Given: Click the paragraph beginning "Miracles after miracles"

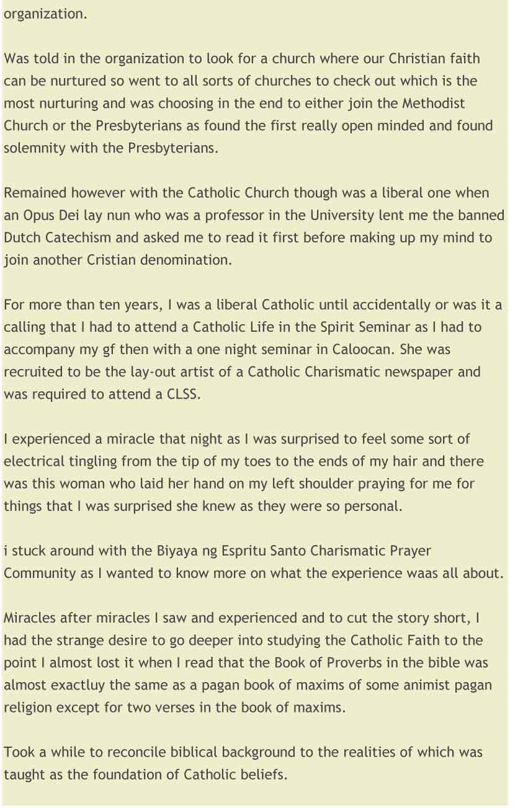Looking at the screenshot, I should coord(248,663).
